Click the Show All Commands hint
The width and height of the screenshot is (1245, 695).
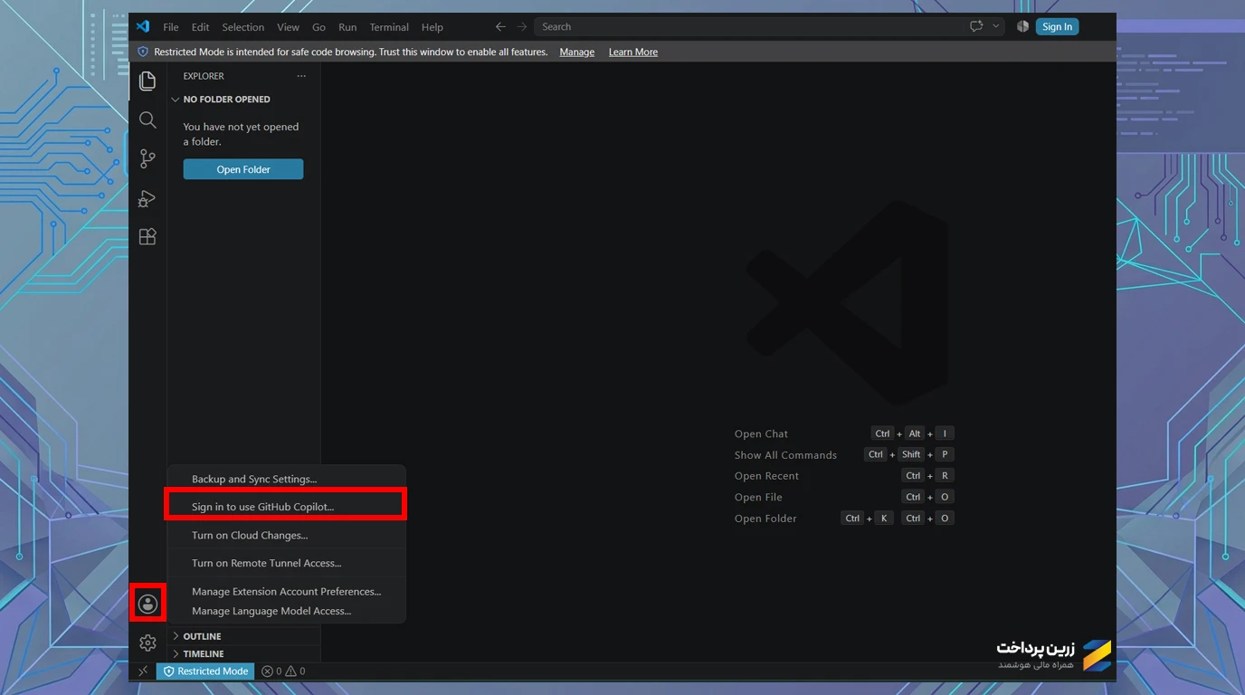click(x=785, y=455)
